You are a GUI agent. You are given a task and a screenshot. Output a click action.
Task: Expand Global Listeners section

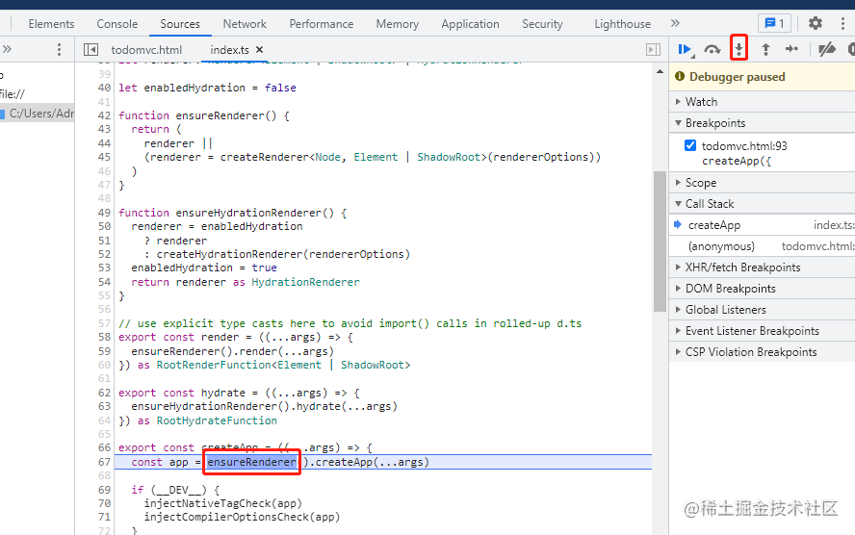point(762,310)
